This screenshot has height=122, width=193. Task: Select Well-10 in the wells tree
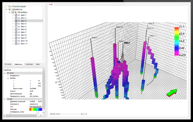click(24, 40)
